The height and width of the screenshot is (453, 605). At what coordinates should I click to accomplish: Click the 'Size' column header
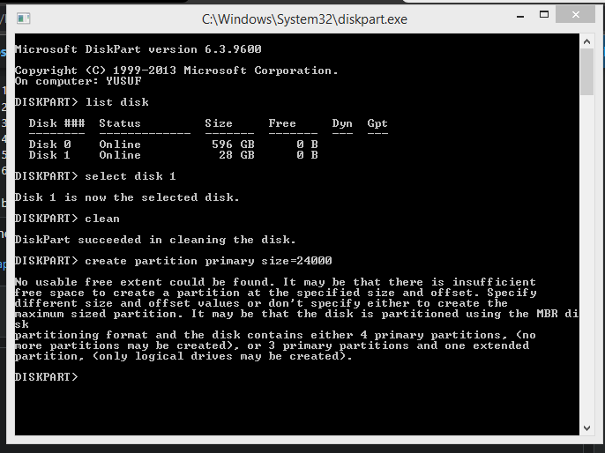point(219,123)
